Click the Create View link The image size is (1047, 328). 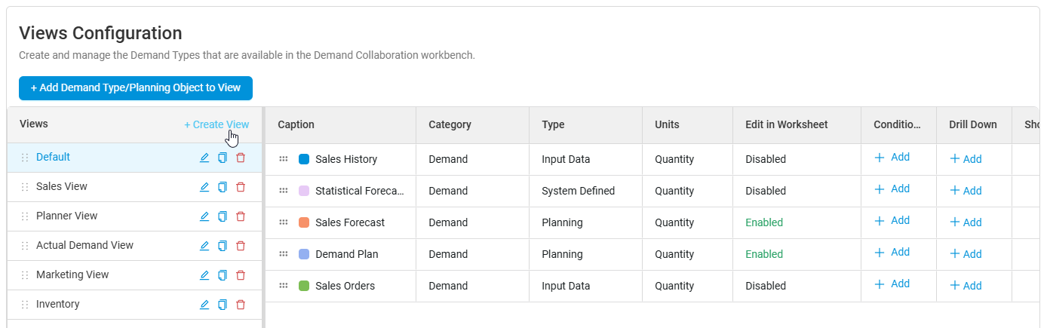tap(216, 124)
